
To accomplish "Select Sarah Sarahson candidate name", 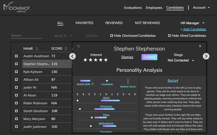I will [x=36, y=111].
